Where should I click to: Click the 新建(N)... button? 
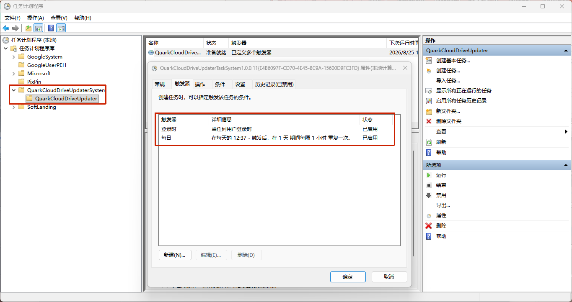[175, 255]
